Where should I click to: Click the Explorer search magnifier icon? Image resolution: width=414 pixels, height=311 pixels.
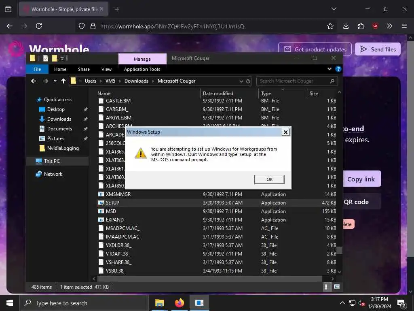pos(332,81)
